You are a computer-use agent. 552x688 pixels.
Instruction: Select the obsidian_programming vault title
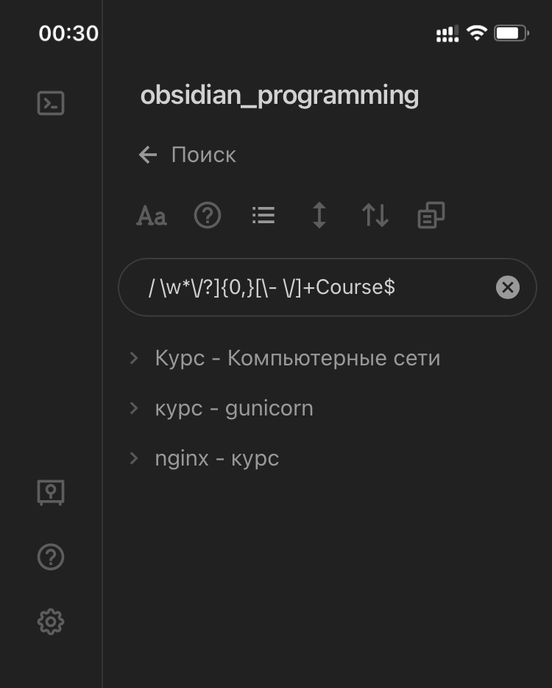click(x=281, y=94)
